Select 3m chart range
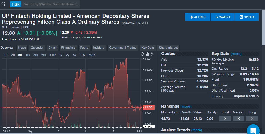The image size is (265, 134). 36,55
